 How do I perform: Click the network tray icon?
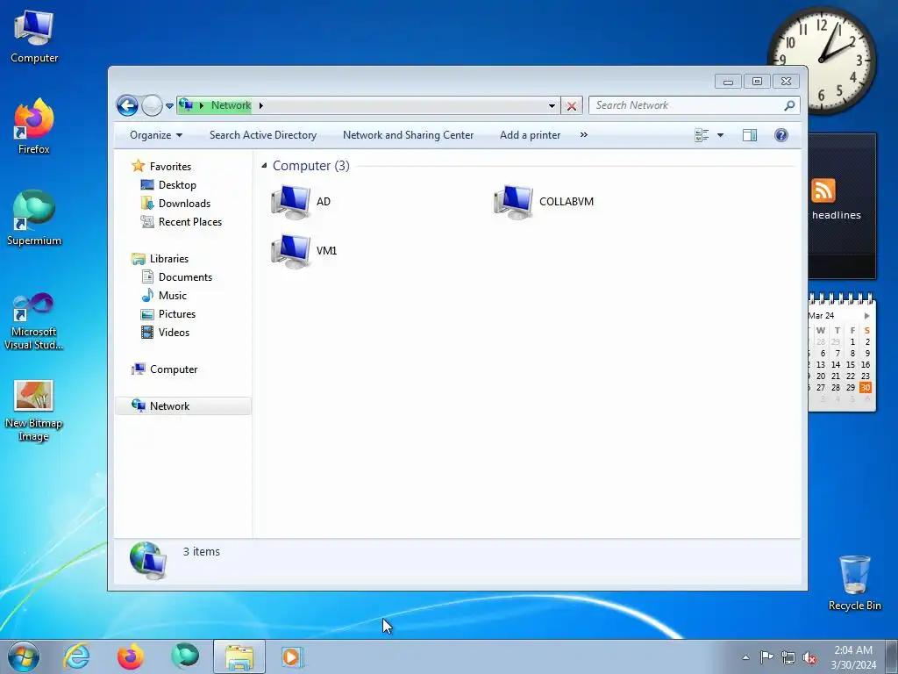pyautogui.click(x=788, y=658)
